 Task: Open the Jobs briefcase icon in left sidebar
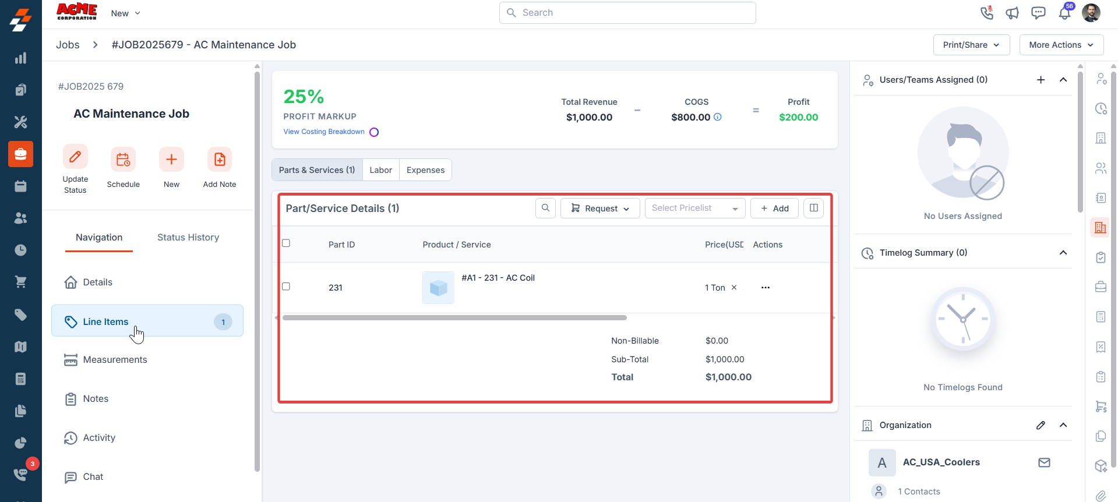20,154
